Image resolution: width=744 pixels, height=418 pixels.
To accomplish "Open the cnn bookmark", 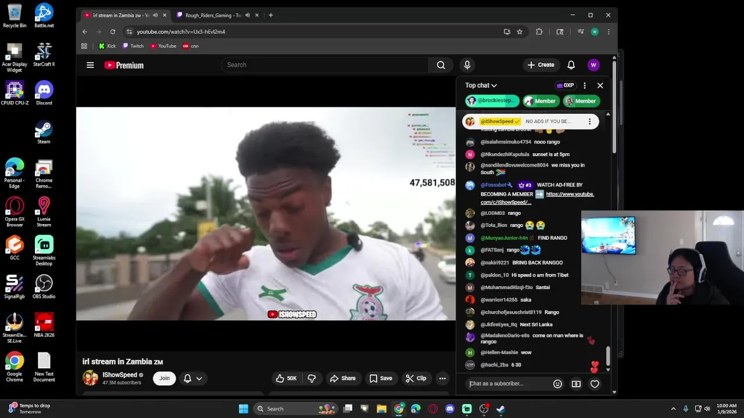I will coord(191,46).
